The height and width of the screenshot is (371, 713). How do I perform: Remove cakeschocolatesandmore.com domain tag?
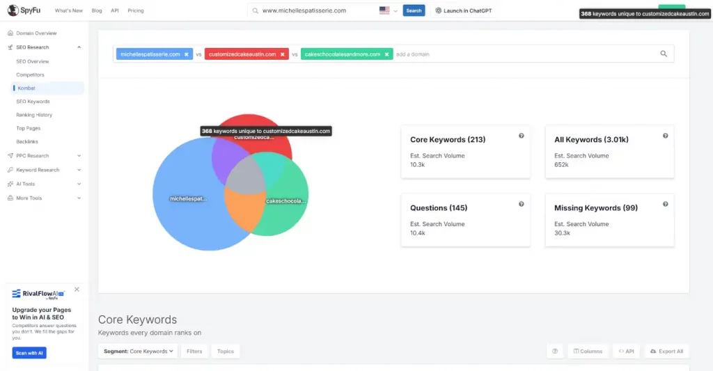click(387, 54)
